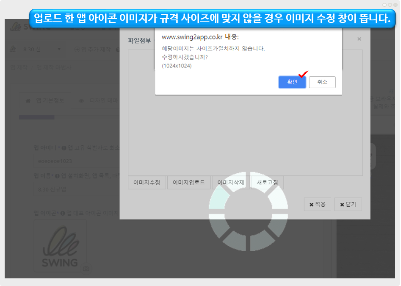This screenshot has width=401, height=286.
Task: Open the 디자인 테마 tab
Action: (97, 101)
